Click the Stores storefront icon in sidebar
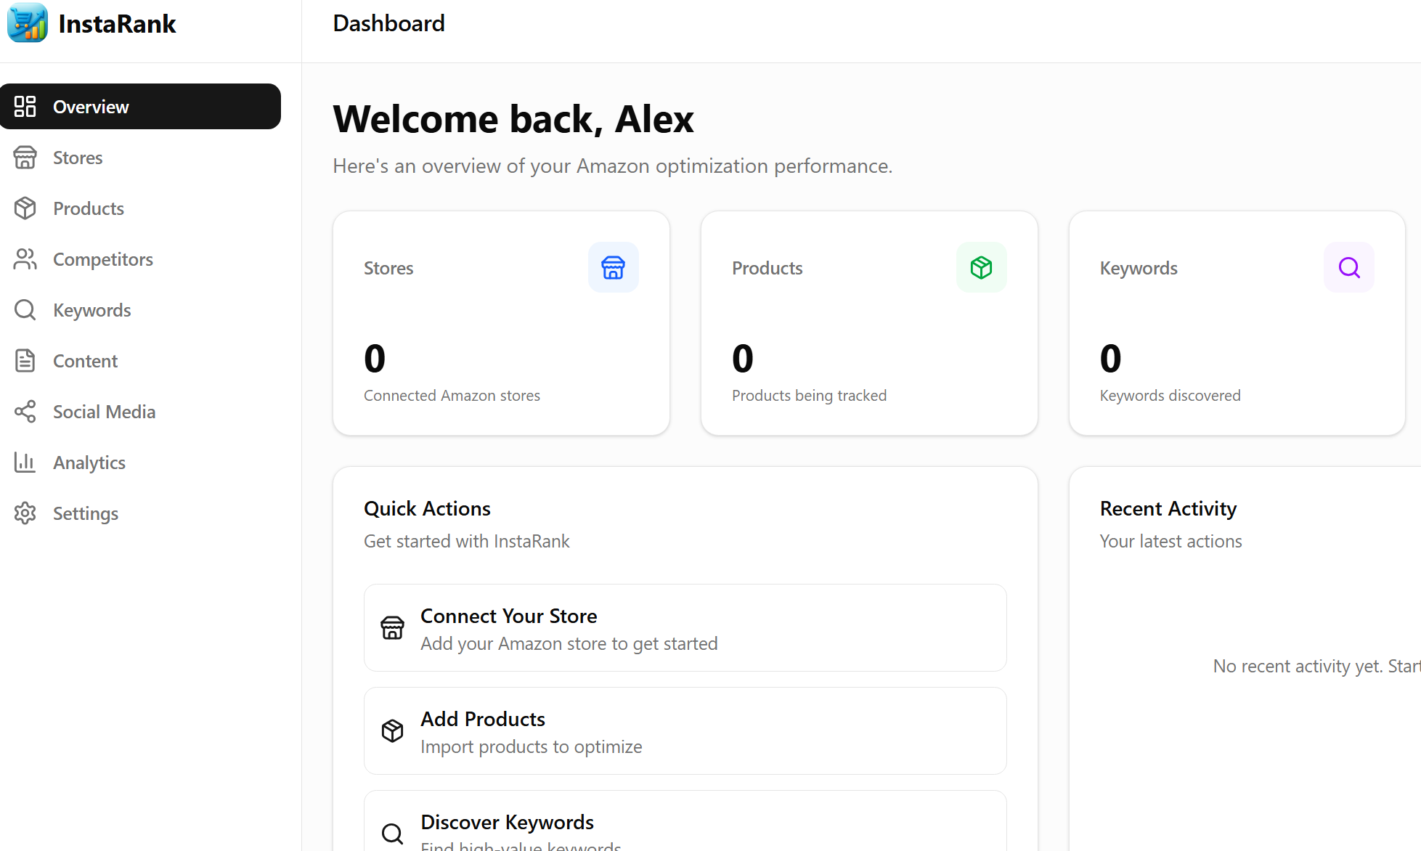Screen dimensions: 1421x851 25,158
